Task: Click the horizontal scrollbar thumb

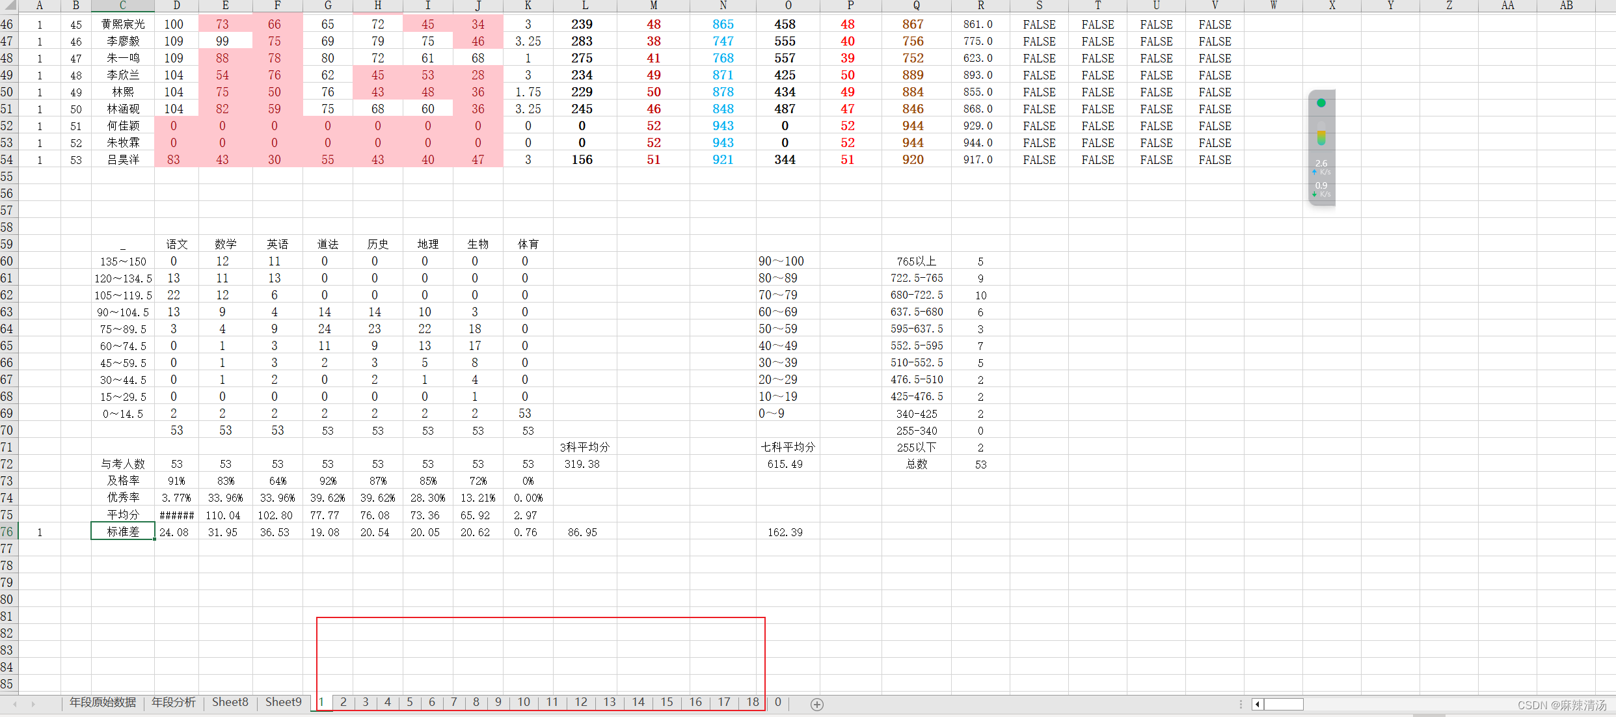Action: click(x=1284, y=704)
